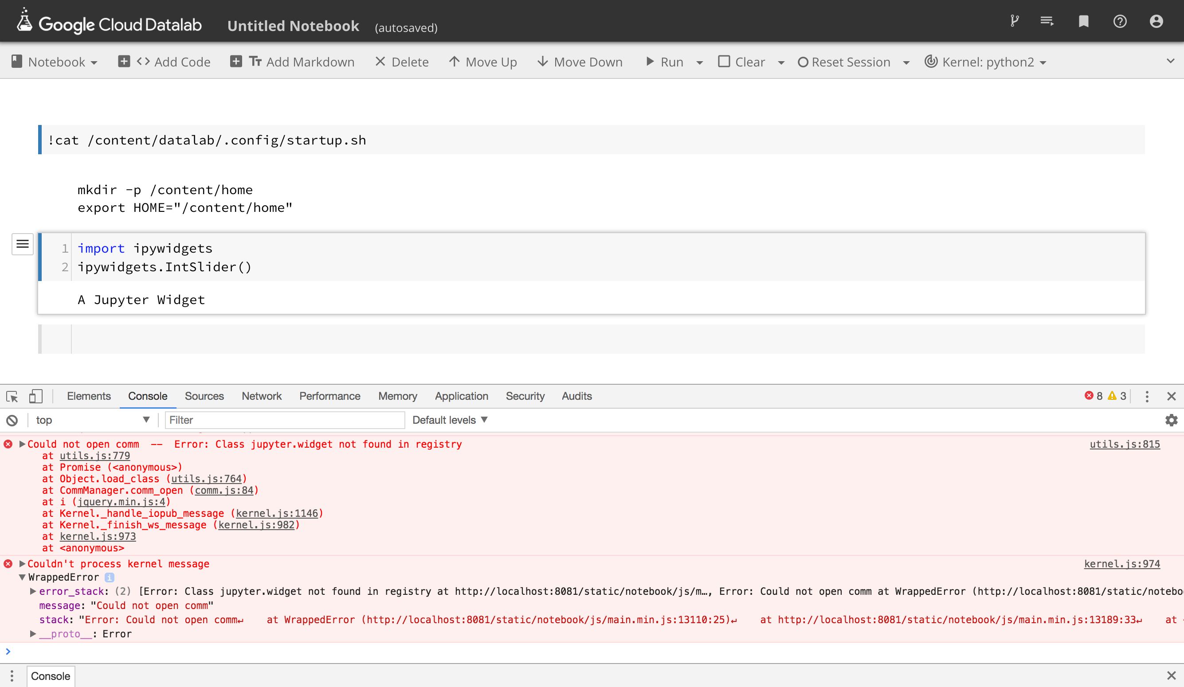This screenshot has width=1184, height=687.
Task: Toggle the device toolbar in DevTools
Action: [36, 396]
